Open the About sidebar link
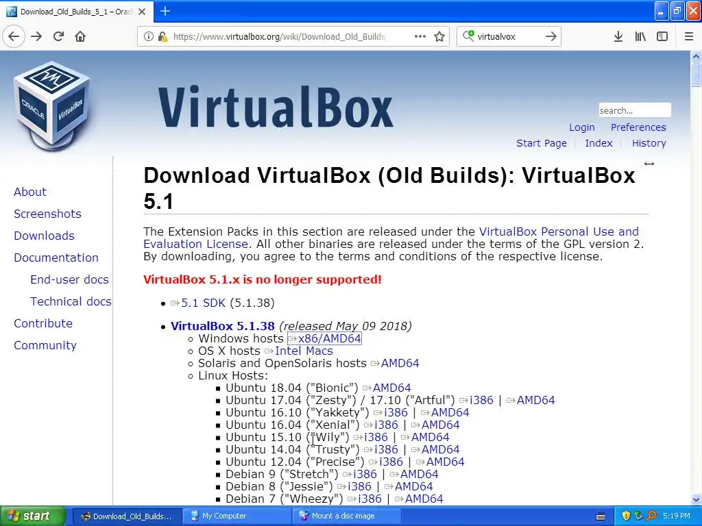702x526 pixels. point(30,192)
